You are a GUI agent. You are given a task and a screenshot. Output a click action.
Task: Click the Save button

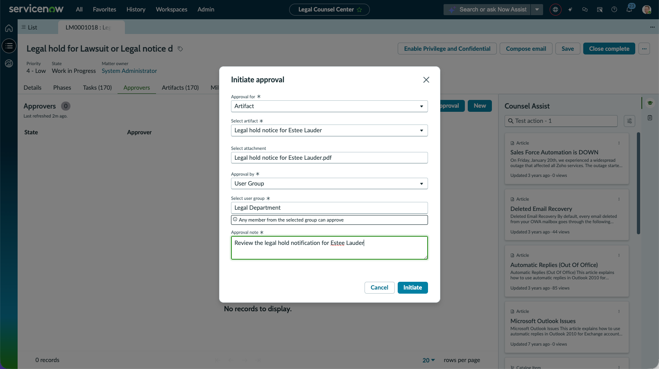tap(568, 49)
